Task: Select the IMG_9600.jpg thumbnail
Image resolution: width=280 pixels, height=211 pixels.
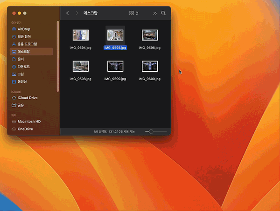Action: 150,66
